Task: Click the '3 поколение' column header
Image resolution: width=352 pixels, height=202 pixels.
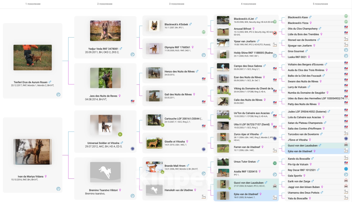Action: [177, 4]
